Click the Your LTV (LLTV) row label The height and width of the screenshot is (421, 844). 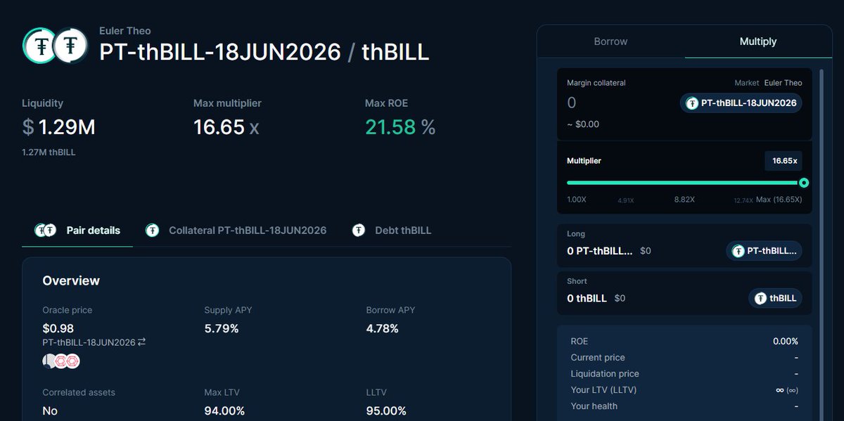coord(603,390)
